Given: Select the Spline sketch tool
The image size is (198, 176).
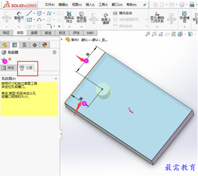Looking at the screenshot, I should 49,13.
